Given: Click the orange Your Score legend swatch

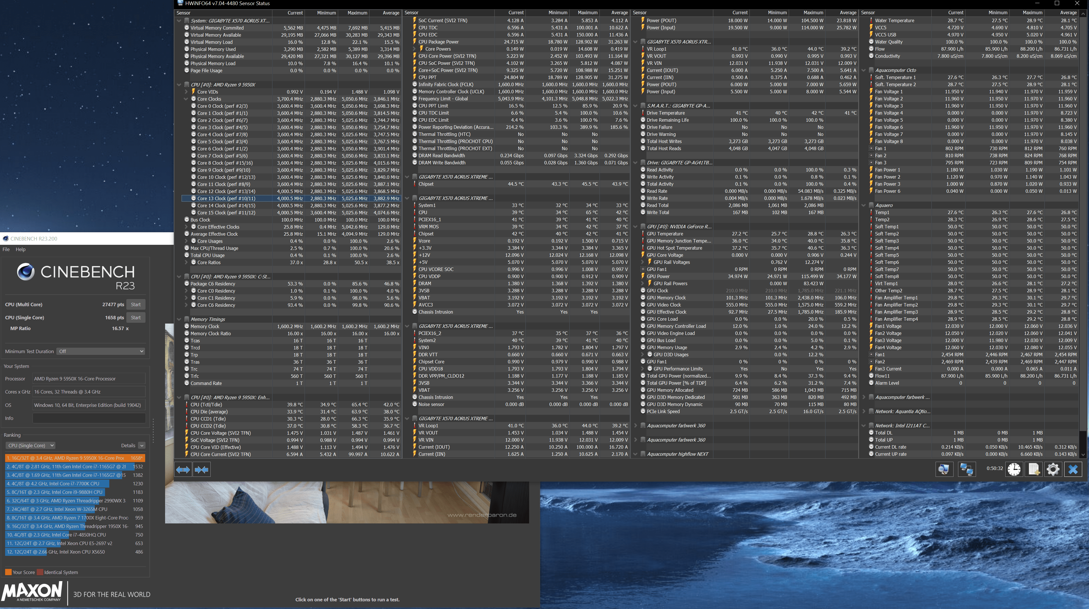Looking at the screenshot, I should coord(8,572).
